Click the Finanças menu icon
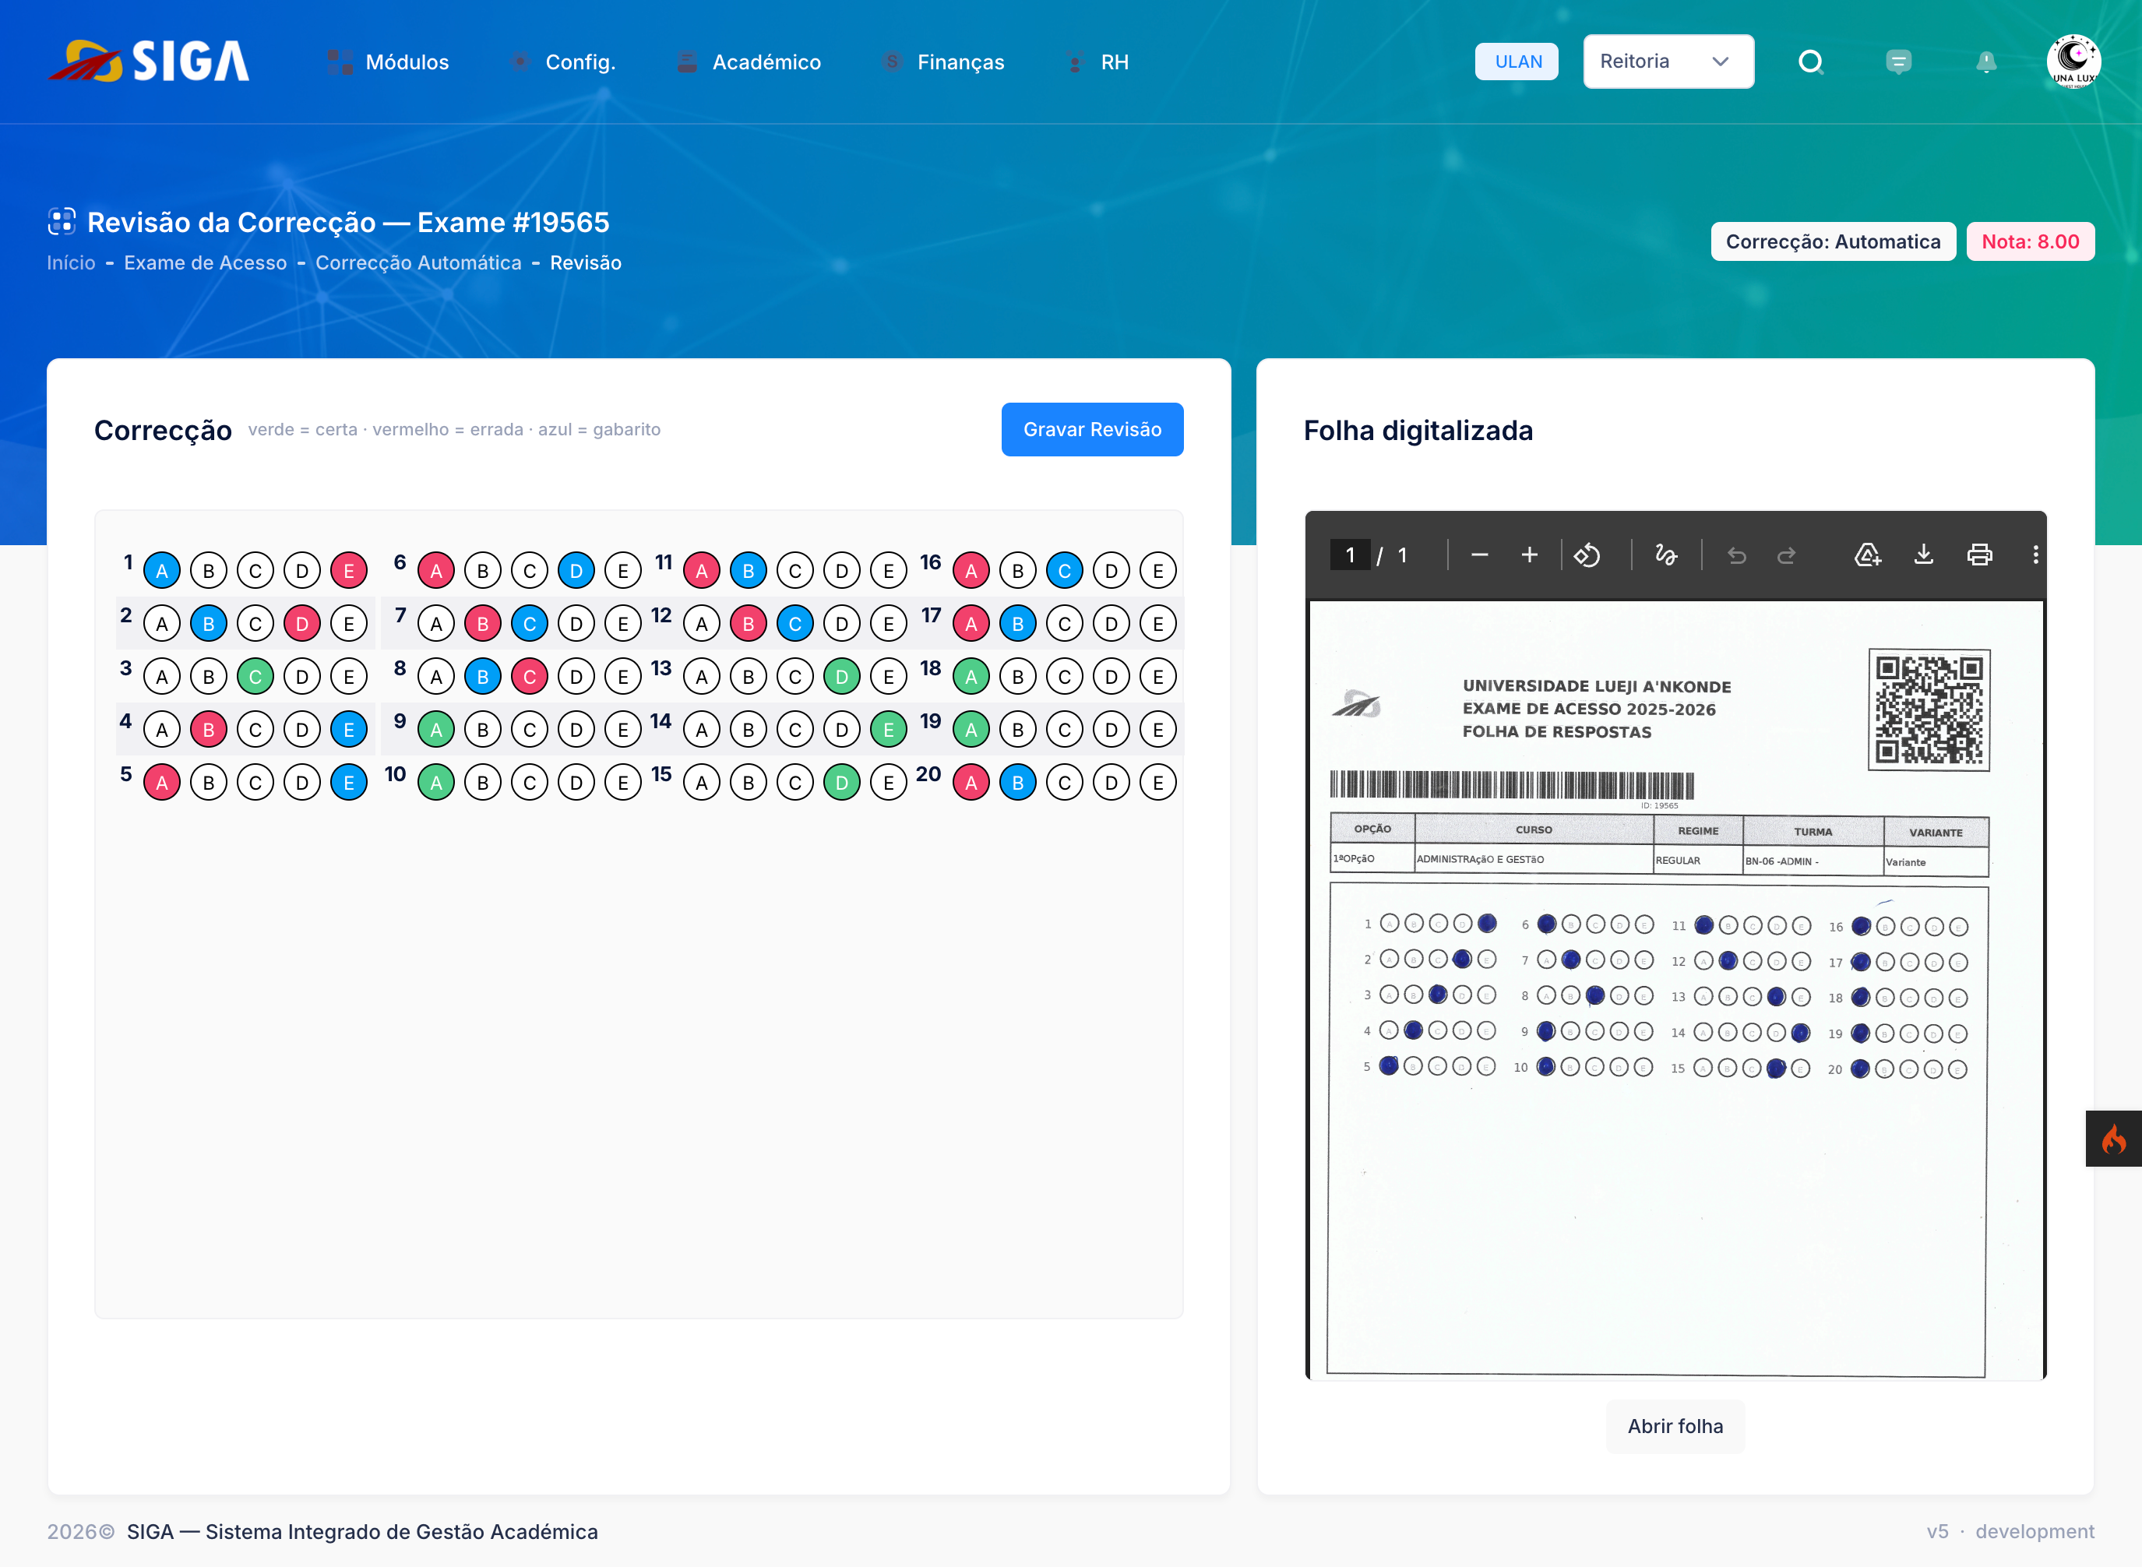Screen dimensions: 2142x1567 coord(892,62)
